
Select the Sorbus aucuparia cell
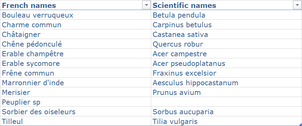pyautogui.click(x=227, y=112)
